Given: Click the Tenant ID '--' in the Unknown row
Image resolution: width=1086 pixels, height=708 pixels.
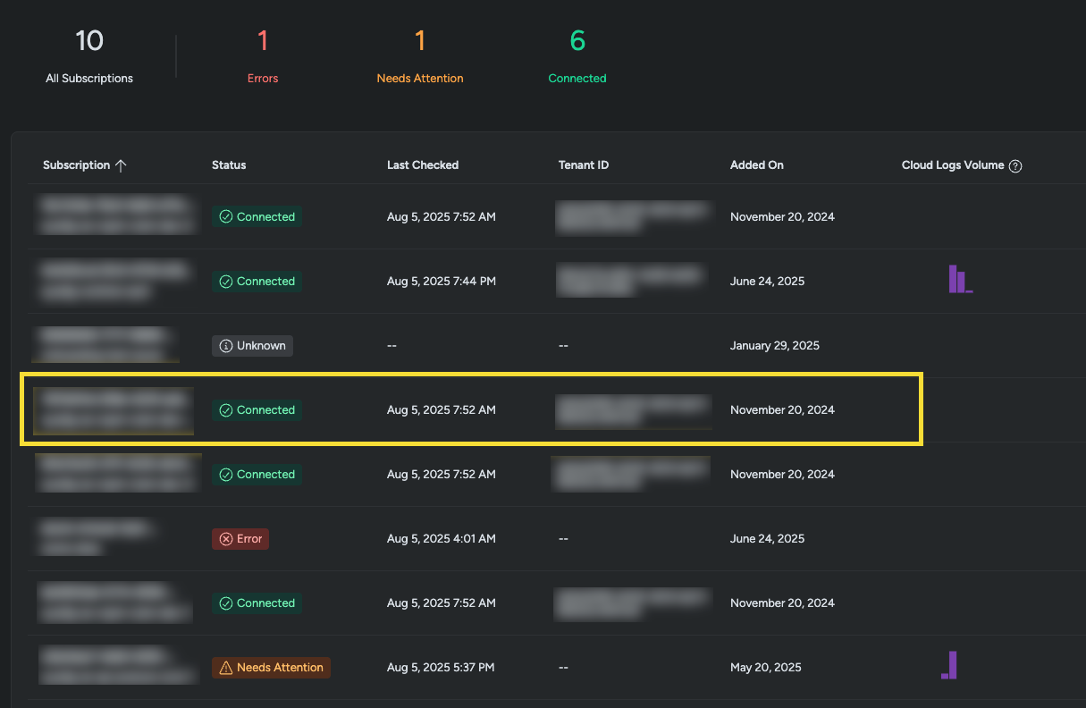Looking at the screenshot, I should 563,346.
